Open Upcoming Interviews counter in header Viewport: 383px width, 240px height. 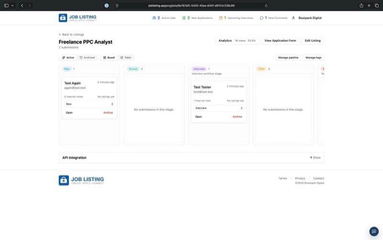click(236, 18)
